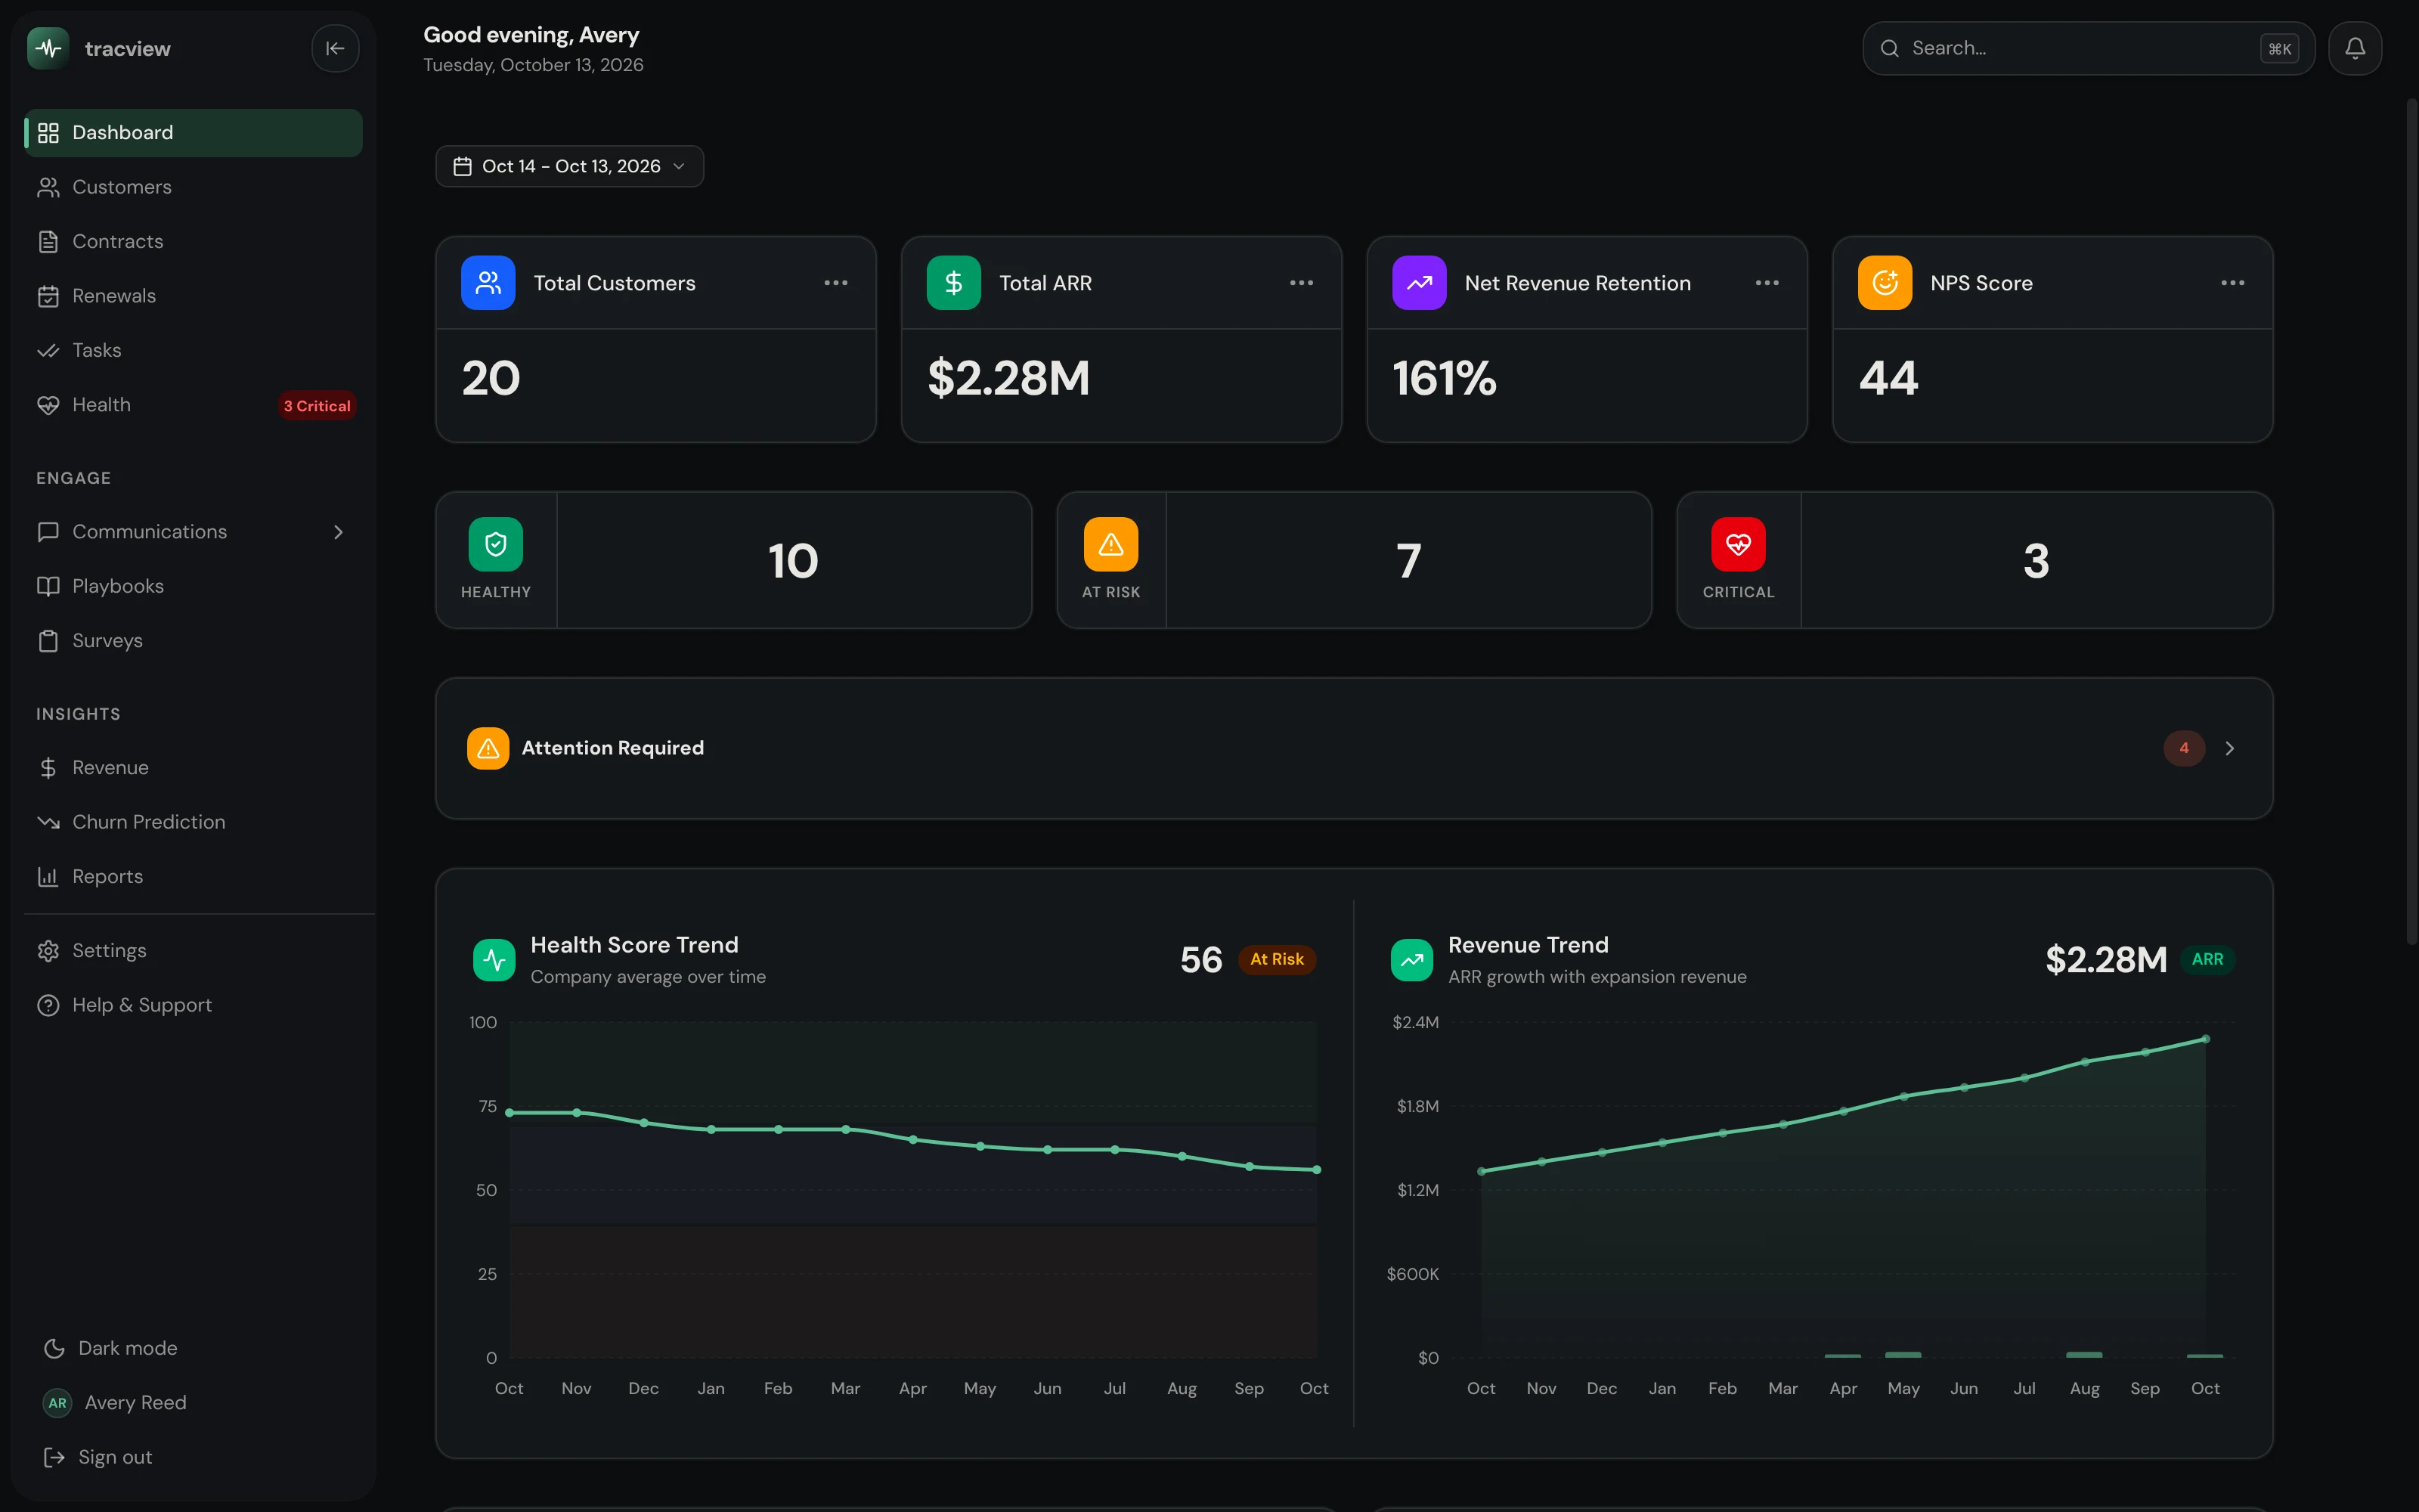Image resolution: width=2419 pixels, height=1512 pixels.
Task: Open Renewals page
Action: point(194,296)
